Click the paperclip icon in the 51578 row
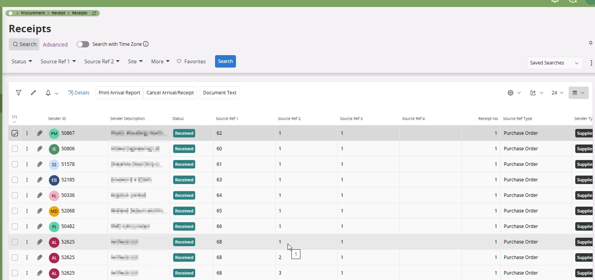The image size is (595, 280). (x=40, y=164)
